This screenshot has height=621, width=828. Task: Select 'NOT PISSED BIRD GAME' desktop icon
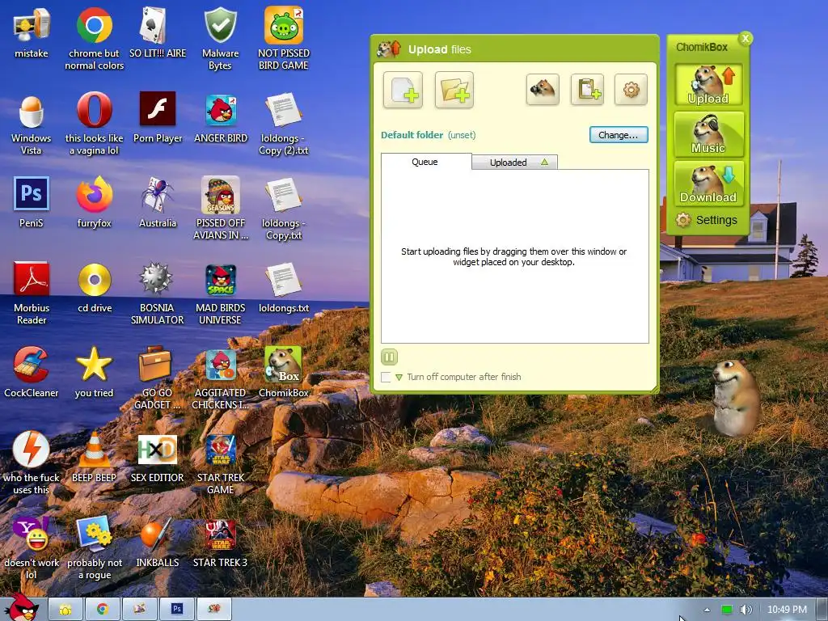284,39
